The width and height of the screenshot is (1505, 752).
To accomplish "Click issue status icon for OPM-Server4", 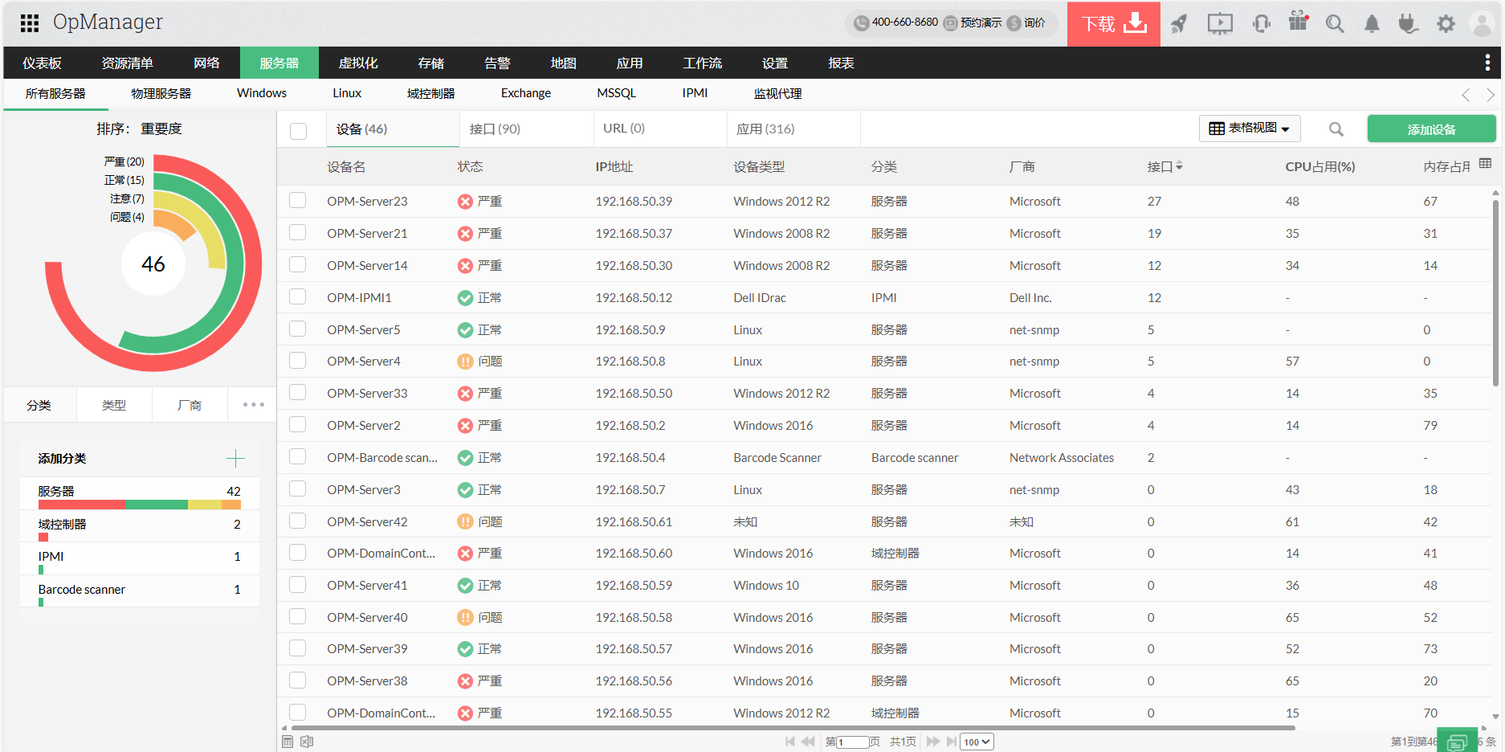I will [465, 362].
